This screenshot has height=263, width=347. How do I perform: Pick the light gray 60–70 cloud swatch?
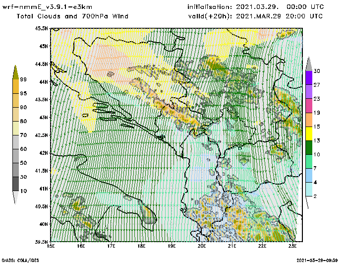tap(15, 142)
